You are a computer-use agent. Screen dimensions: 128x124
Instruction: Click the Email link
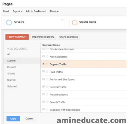click(6, 11)
